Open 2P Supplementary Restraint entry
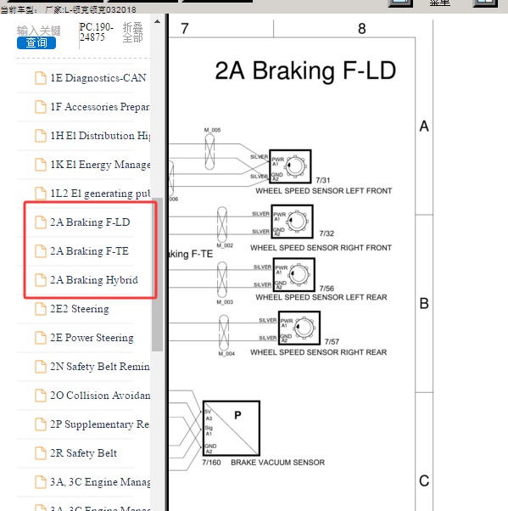This screenshot has width=508, height=511. [x=100, y=424]
